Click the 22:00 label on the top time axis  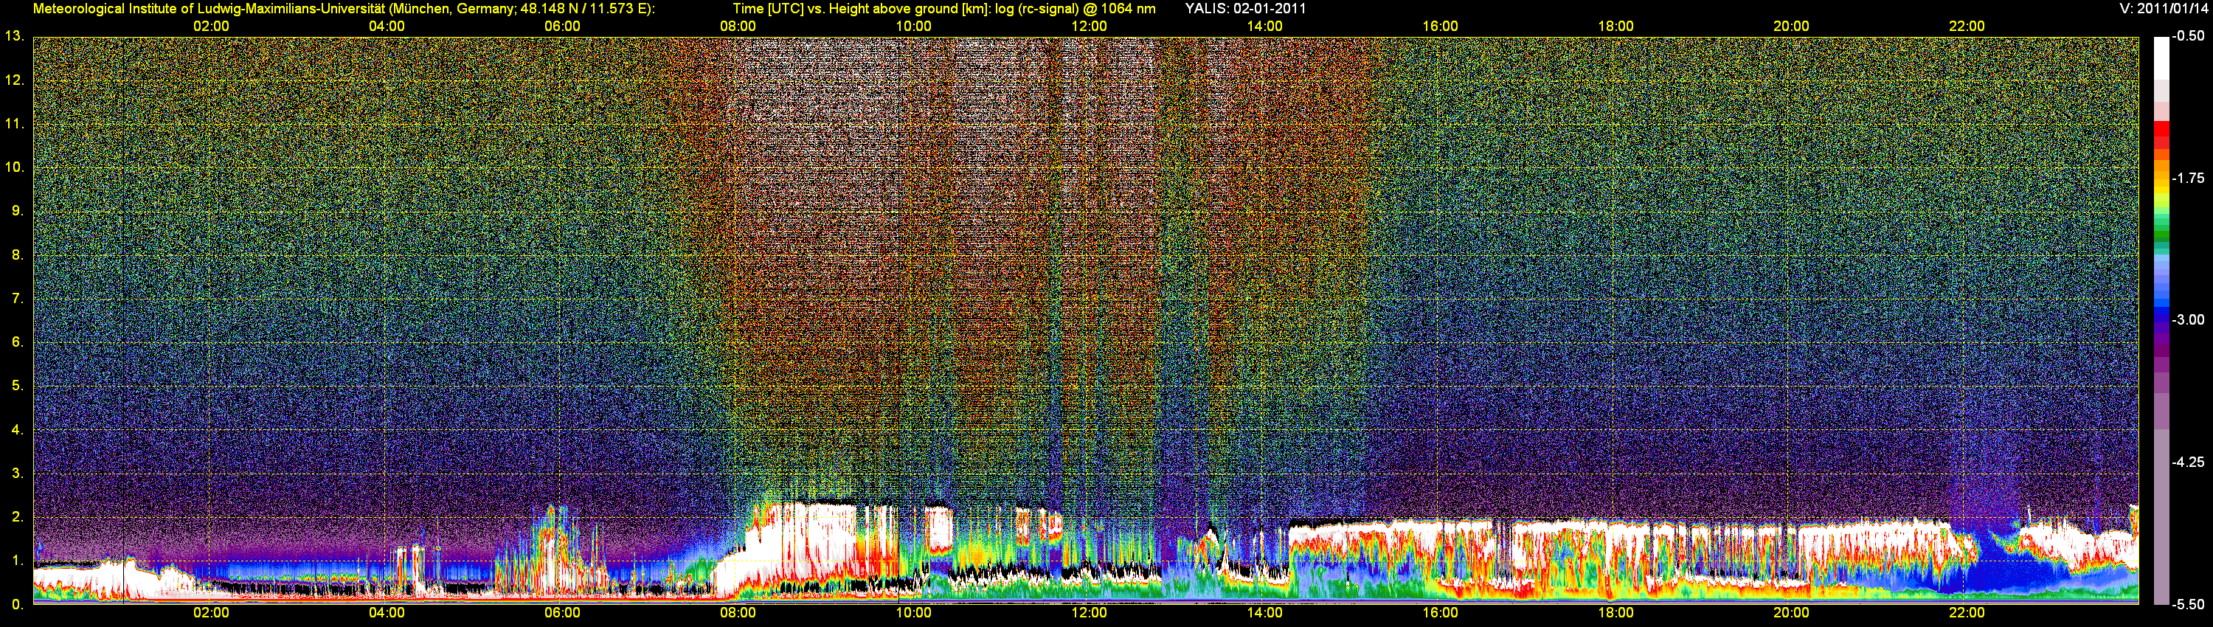coord(1967,27)
